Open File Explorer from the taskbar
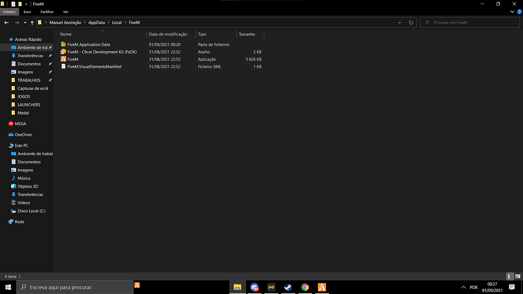The width and height of the screenshot is (523, 294). pyautogui.click(x=237, y=287)
